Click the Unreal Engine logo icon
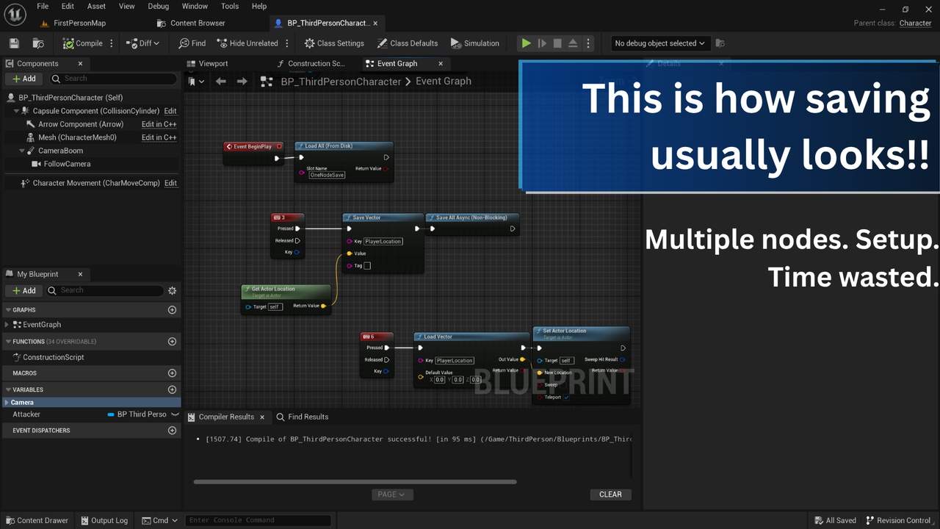Image resolution: width=940 pixels, height=529 pixels. point(15,13)
